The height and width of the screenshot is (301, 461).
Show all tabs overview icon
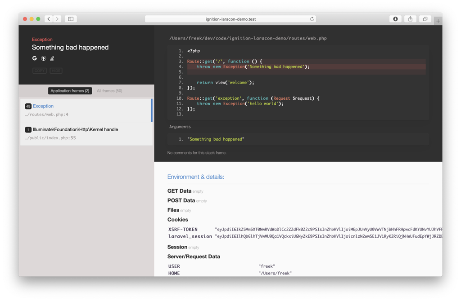point(425,19)
